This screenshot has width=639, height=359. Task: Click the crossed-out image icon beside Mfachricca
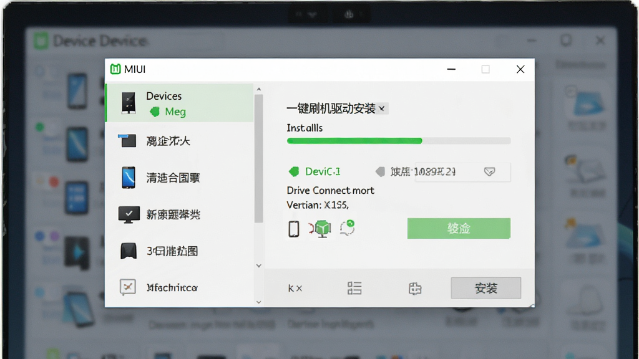pyautogui.click(x=127, y=287)
